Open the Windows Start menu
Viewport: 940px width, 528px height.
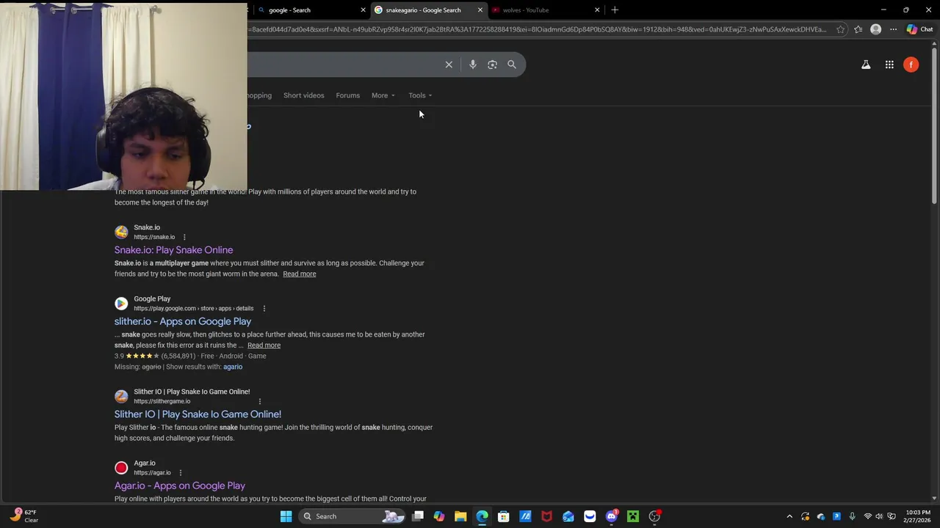click(286, 516)
